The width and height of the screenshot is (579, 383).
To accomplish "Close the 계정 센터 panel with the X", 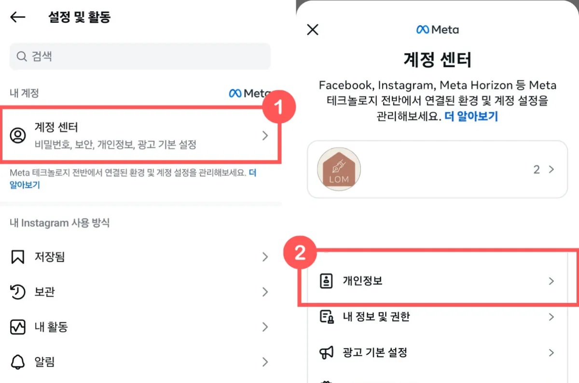I will [x=312, y=29].
